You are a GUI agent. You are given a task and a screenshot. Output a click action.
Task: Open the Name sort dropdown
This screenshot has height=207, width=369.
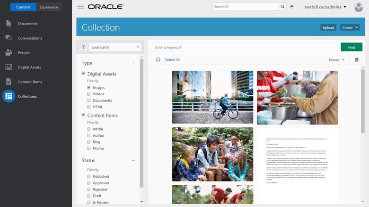coord(336,60)
